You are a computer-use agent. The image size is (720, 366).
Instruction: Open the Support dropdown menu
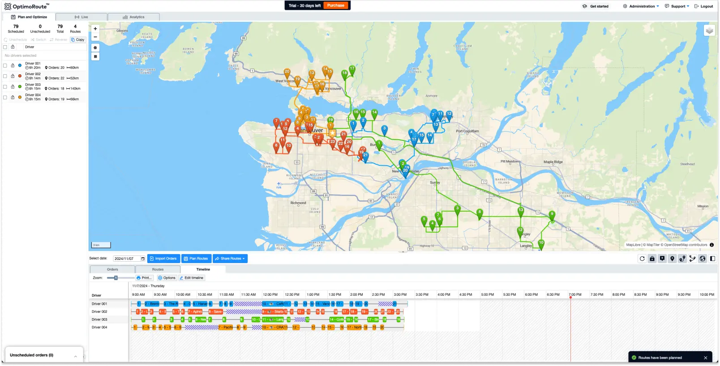point(677,6)
